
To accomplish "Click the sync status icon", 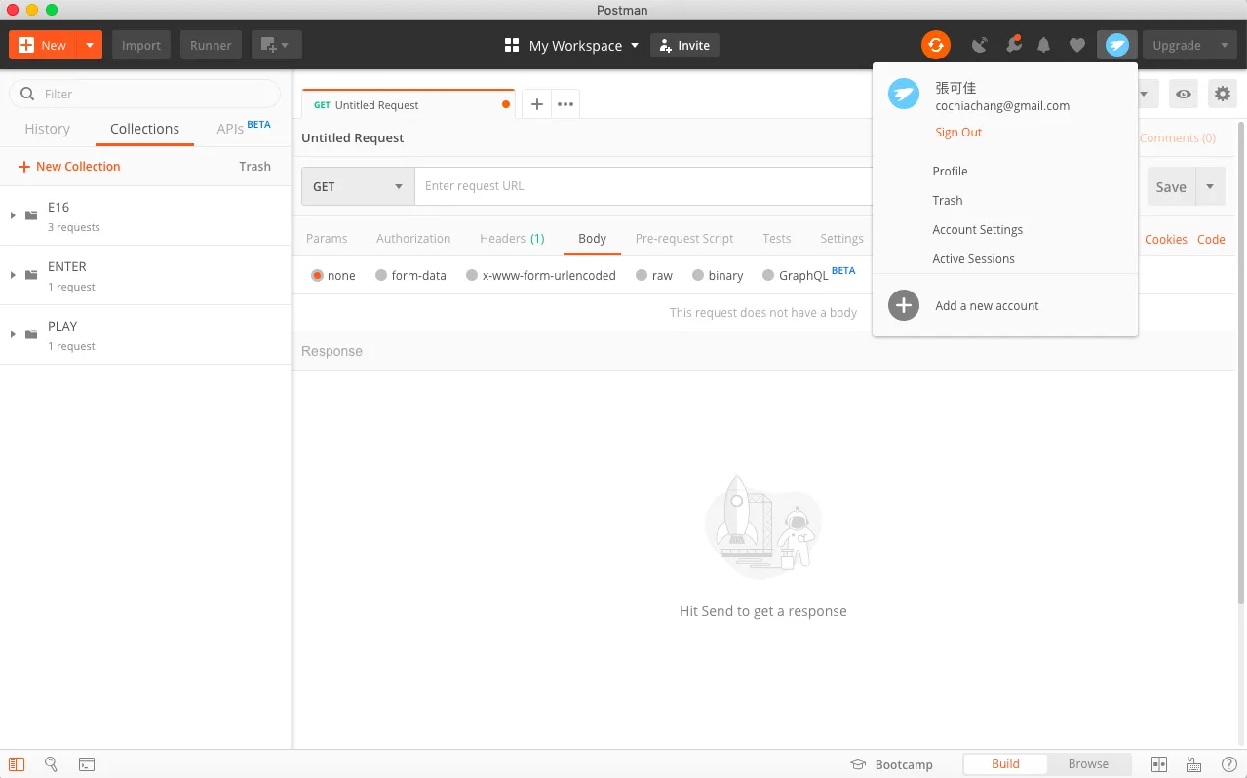I will (935, 45).
